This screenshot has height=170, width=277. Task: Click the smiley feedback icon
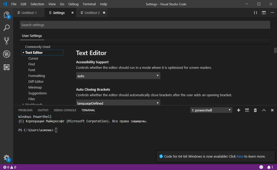(261, 167)
